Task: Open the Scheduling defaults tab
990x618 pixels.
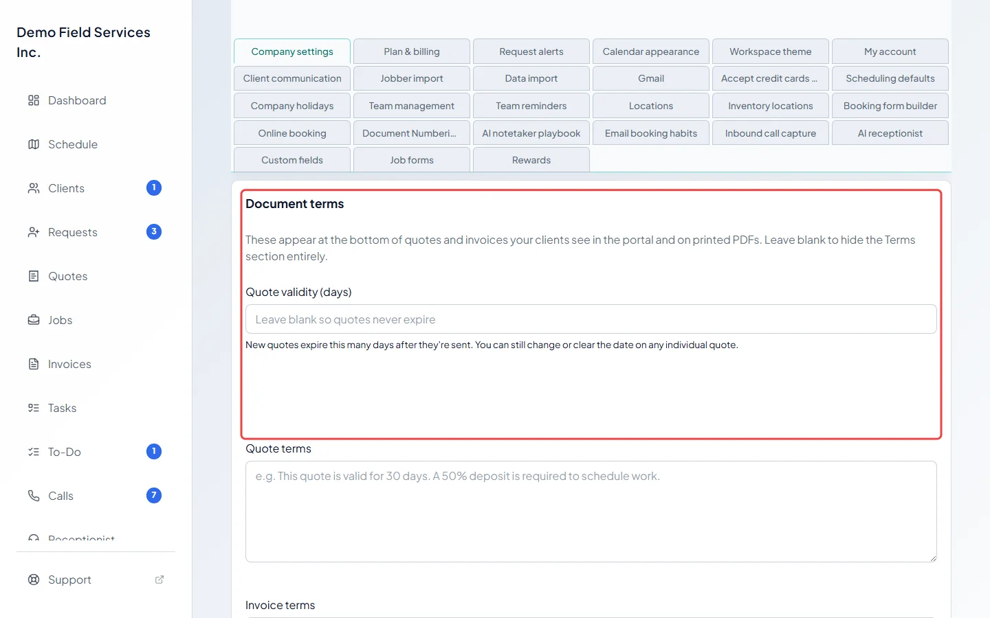Action: pyautogui.click(x=890, y=78)
